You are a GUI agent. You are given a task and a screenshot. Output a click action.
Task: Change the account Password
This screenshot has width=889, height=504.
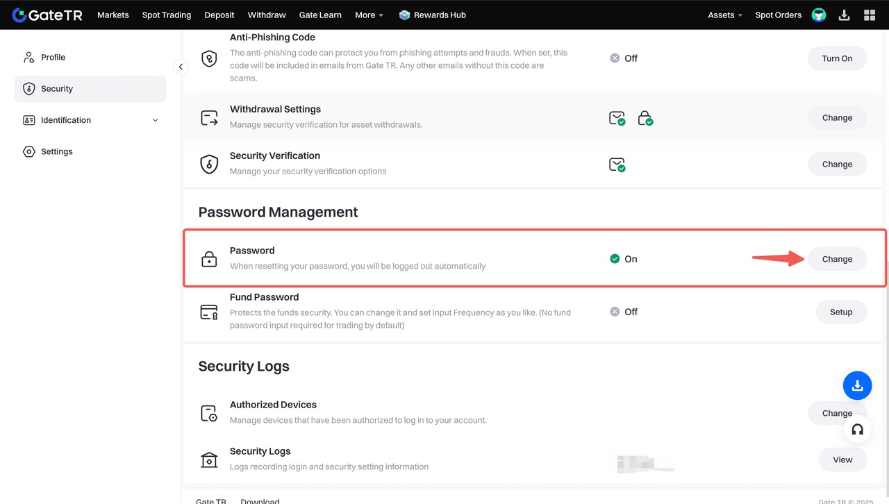837,259
